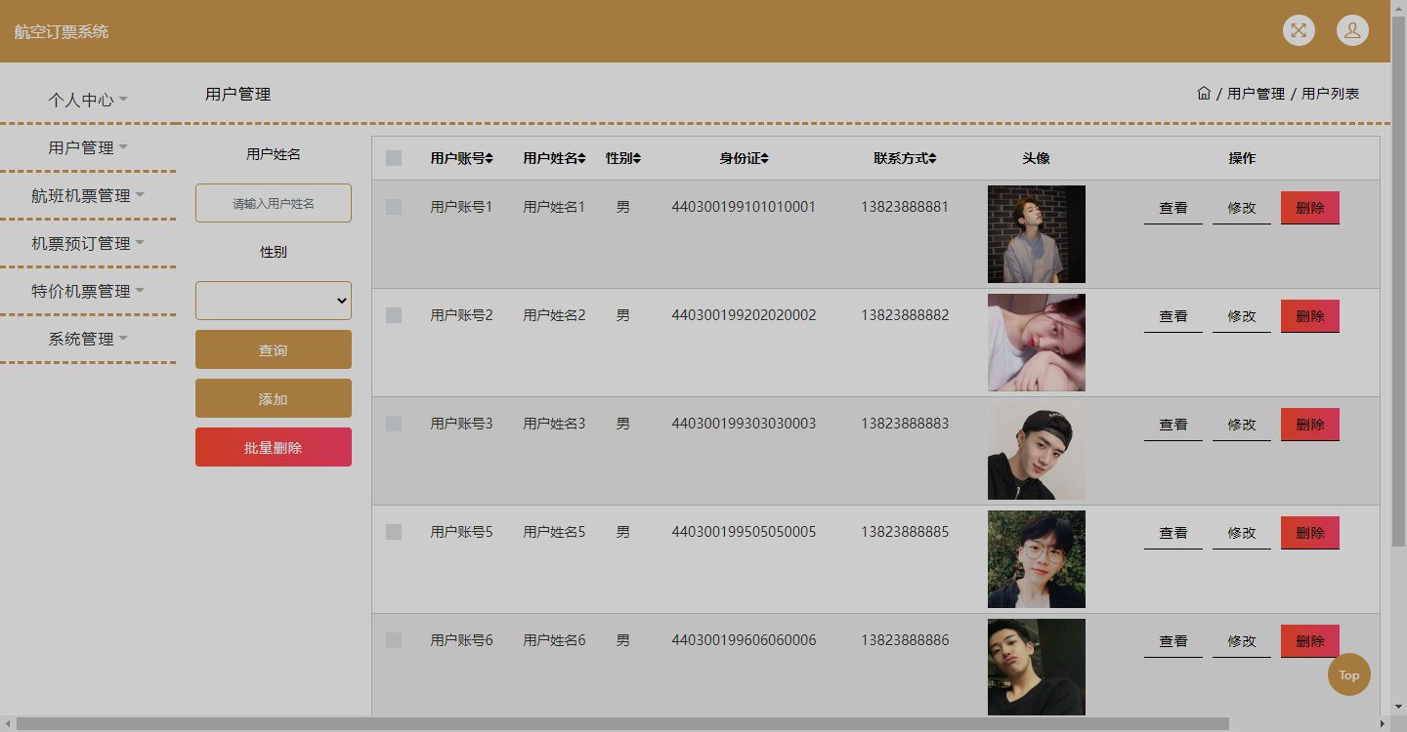This screenshot has height=732, width=1407.
Task: Click avatar thumbnail of 用户姓名2
Action: pyautogui.click(x=1037, y=343)
